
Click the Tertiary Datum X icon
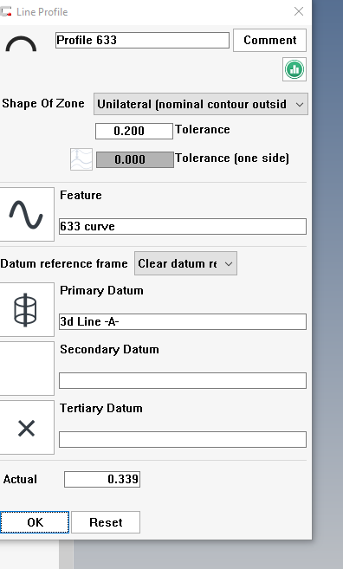tap(27, 428)
